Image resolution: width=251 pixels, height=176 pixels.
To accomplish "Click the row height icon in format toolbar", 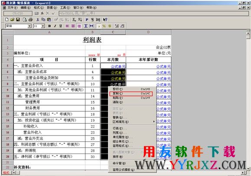I will pos(86,26).
